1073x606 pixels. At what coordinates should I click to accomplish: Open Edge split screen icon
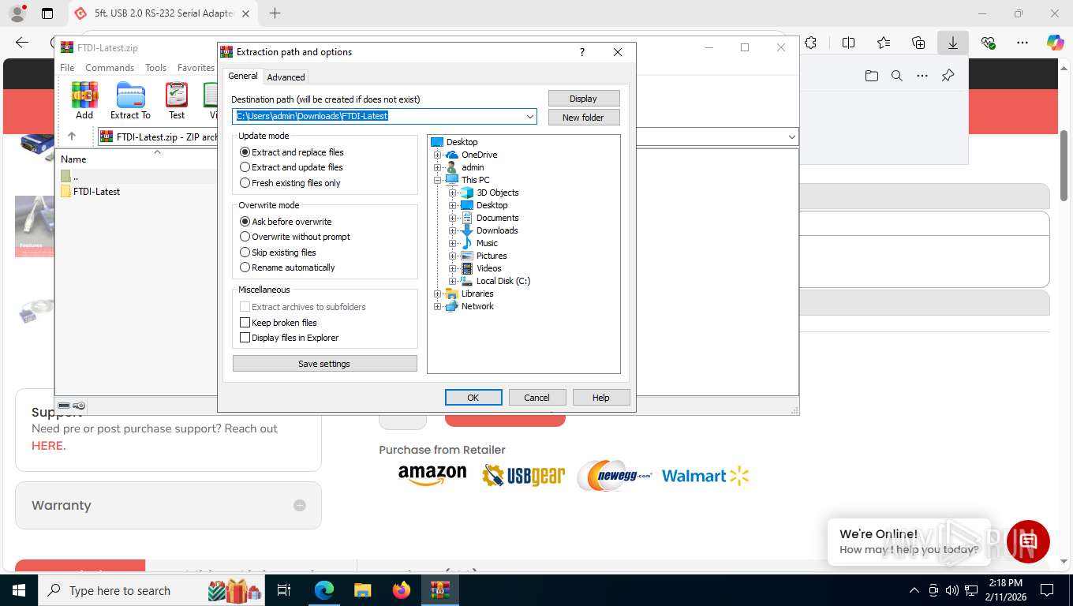[x=848, y=43]
